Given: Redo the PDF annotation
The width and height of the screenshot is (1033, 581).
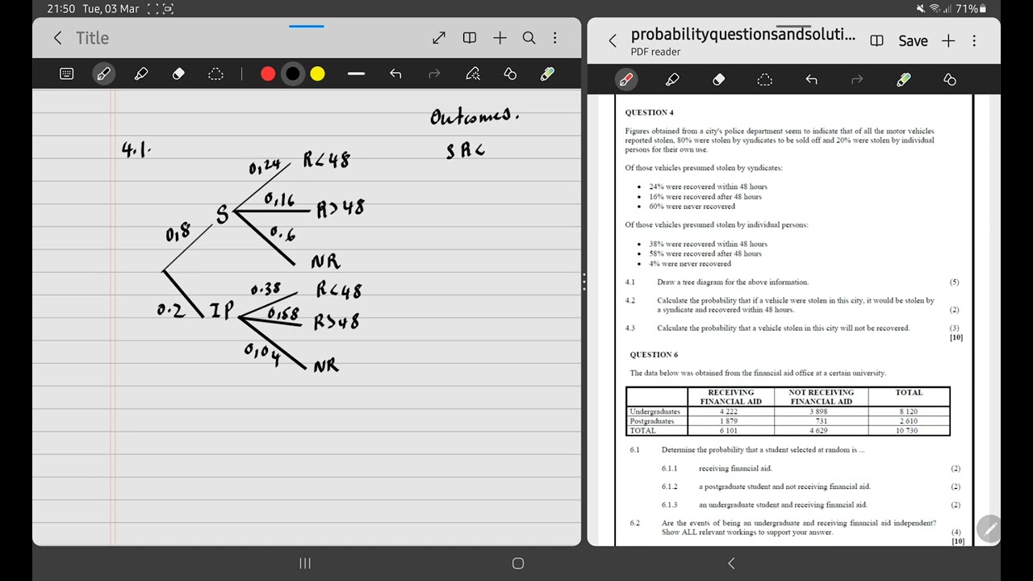Looking at the screenshot, I should tap(857, 79).
